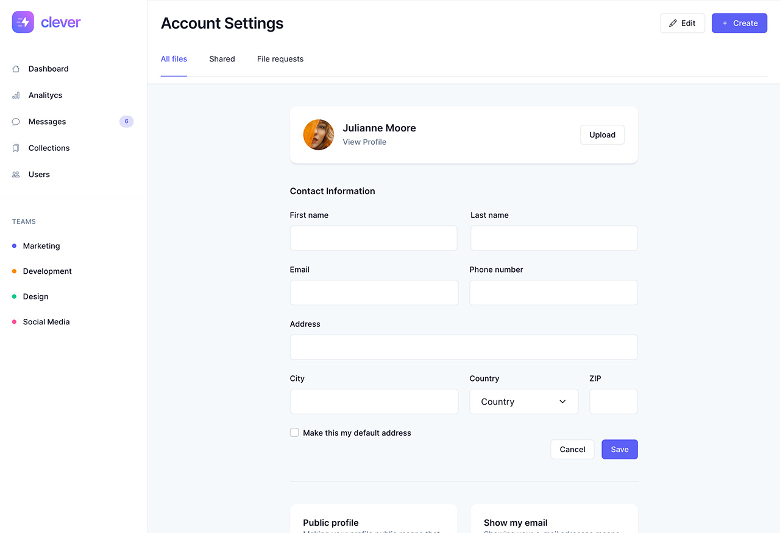
Task: Open the File requests tab
Action: [x=280, y=59]
